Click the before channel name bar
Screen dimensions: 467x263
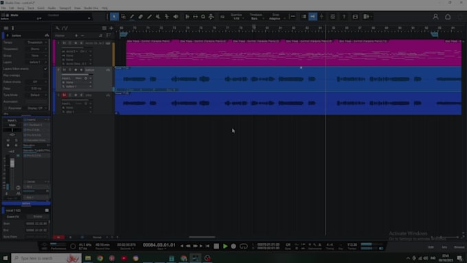(x=26, y=203)
